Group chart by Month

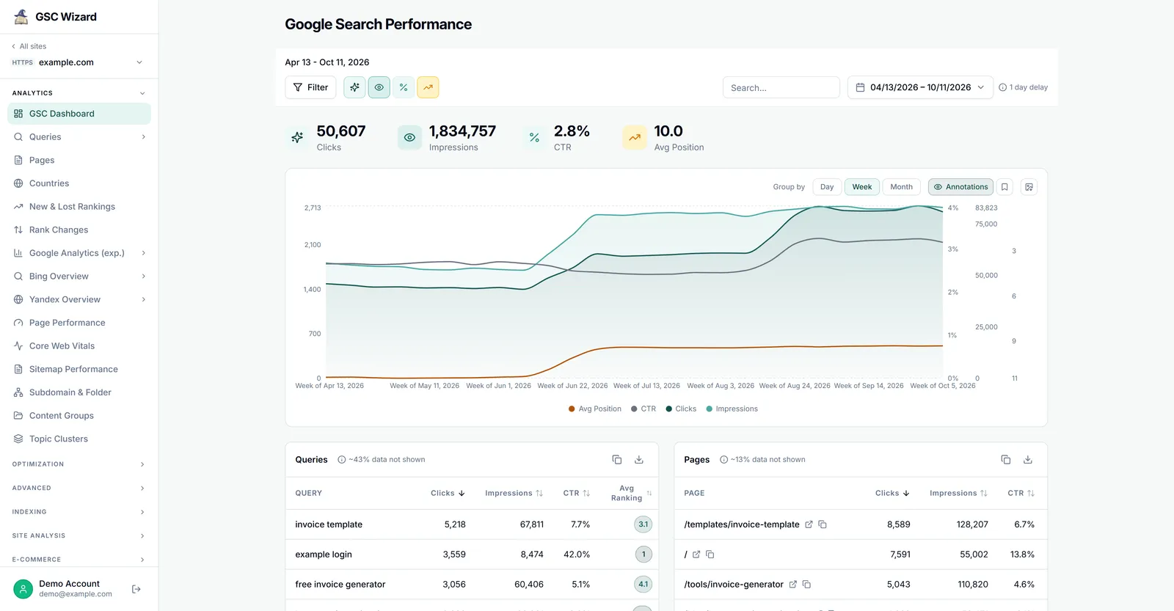click(x=901, y=187)
